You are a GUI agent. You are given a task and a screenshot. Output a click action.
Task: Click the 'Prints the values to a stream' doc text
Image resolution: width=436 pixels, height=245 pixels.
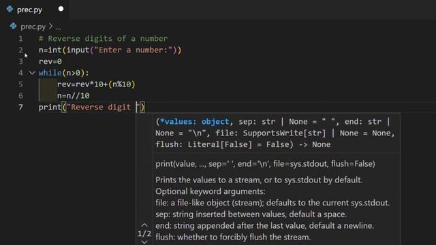(259, 180)
